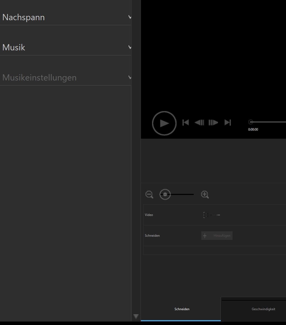Click the timeline zoom slider handle

[165, 194]
